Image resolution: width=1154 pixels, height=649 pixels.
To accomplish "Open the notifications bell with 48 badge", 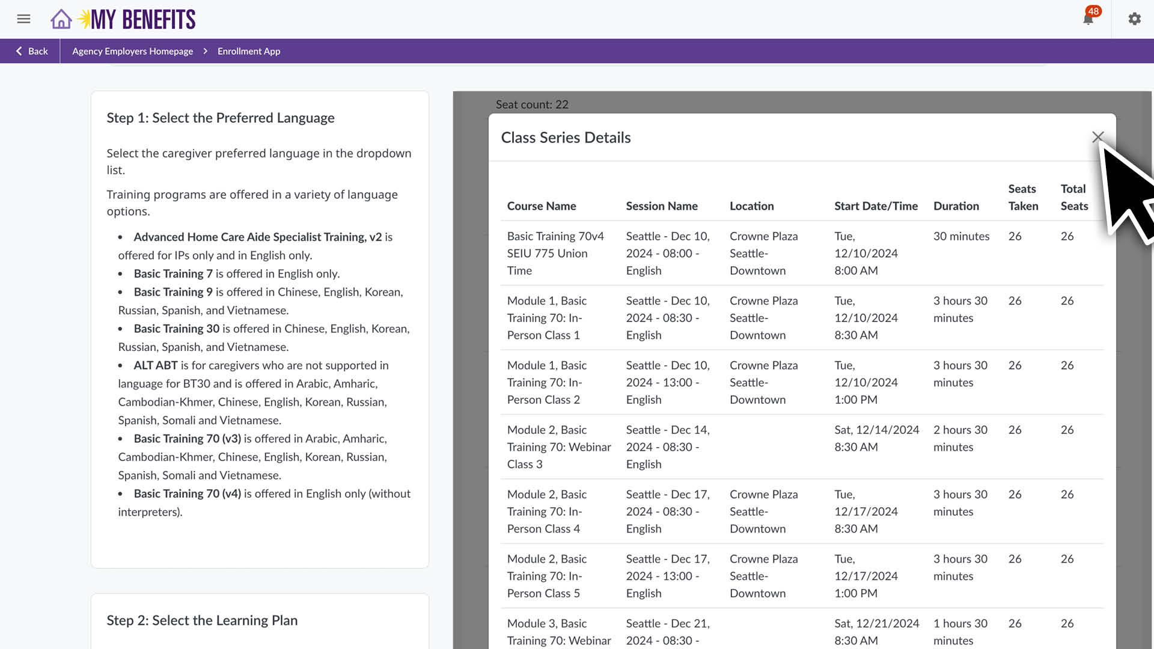I will pos(1088,19).
